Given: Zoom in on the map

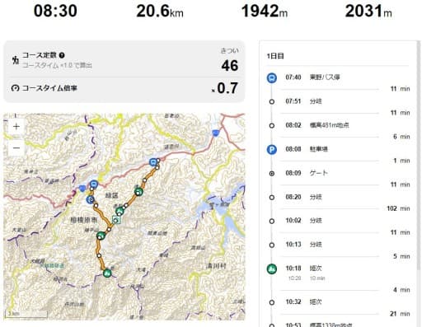Looking at the screenshot, I should 16,127.
